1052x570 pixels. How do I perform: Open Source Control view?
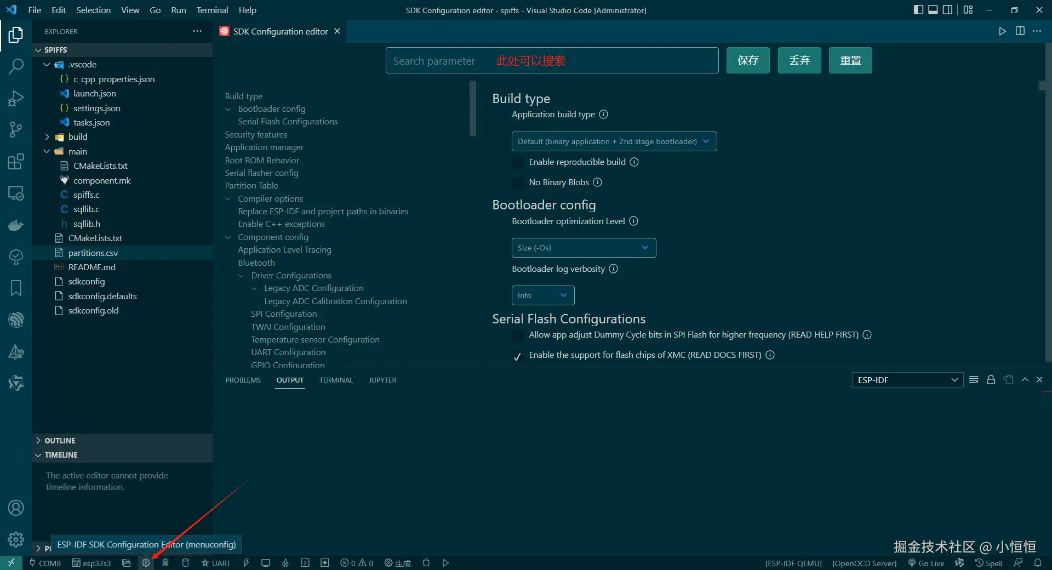(x=16, y=129)
